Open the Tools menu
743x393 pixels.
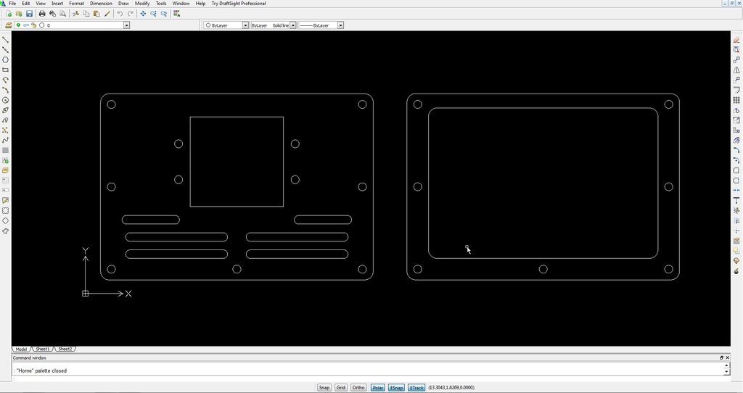point(161,4)
